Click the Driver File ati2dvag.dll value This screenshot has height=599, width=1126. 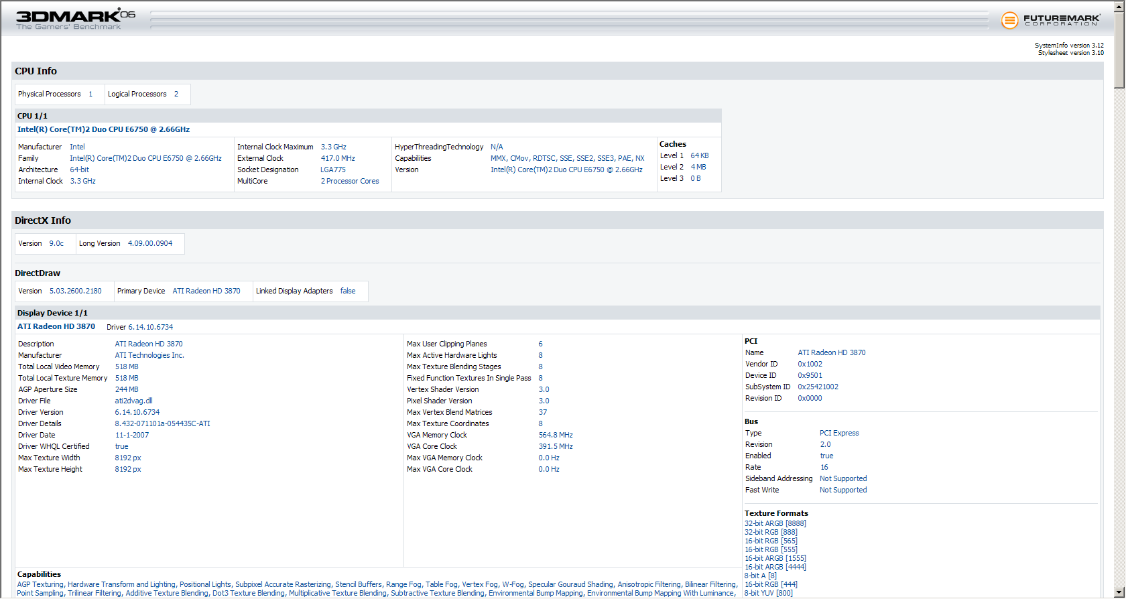click(133, 401)
